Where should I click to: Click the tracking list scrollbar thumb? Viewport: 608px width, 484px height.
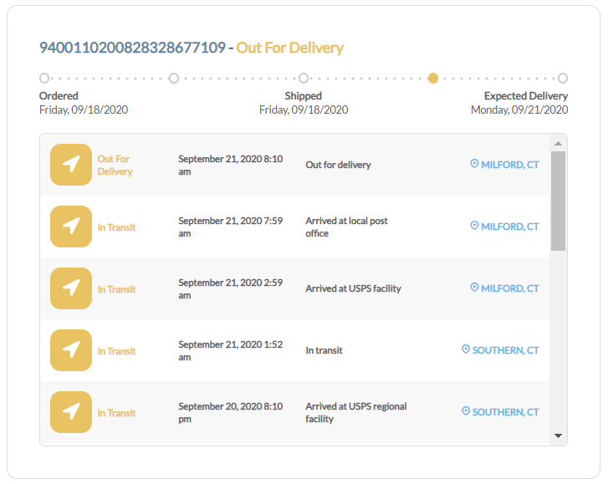click(558, 201)
